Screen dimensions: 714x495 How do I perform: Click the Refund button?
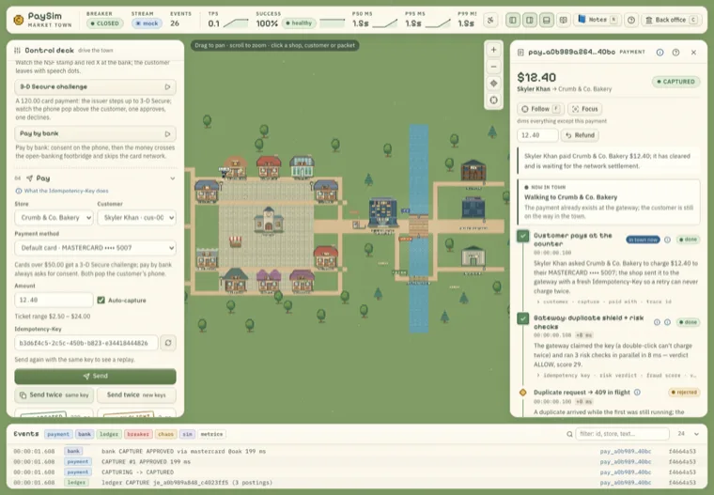pos(581,135)
